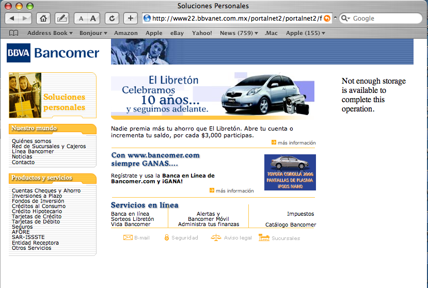Click in the URL address field
428x288 pixels.
237,18
